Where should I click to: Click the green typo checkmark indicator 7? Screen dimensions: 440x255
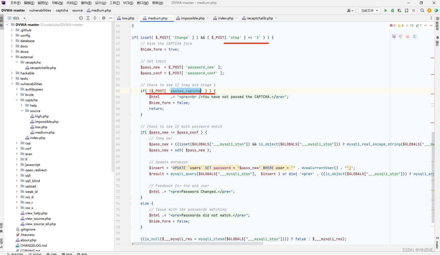click(419, 26)
